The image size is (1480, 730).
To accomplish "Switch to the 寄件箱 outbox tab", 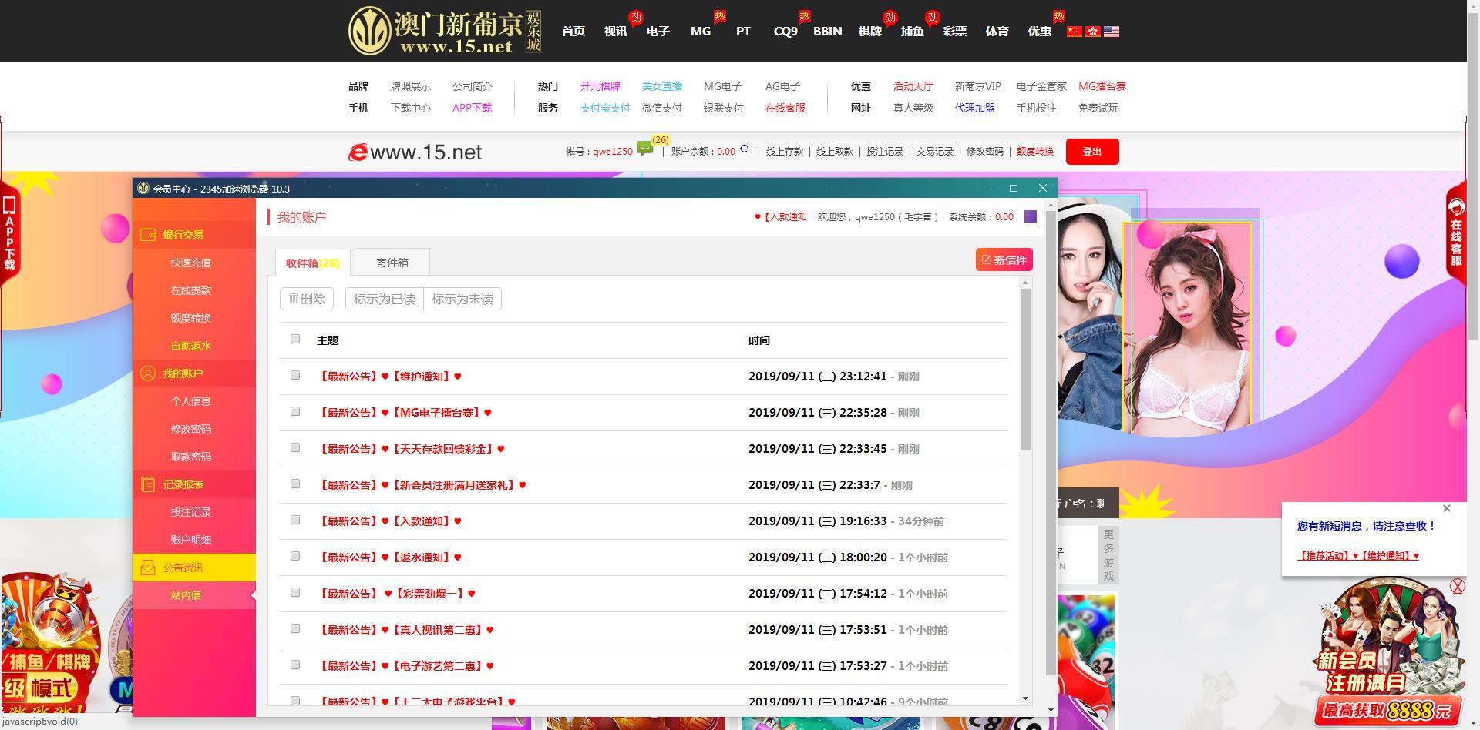I will [392, 263].
